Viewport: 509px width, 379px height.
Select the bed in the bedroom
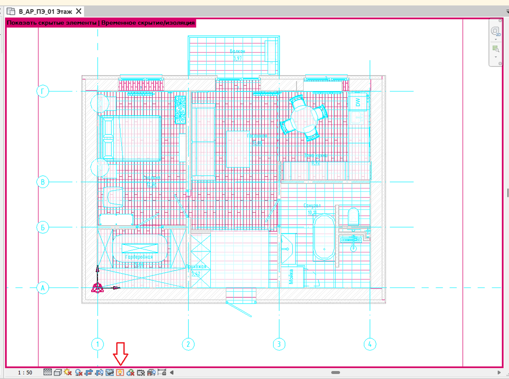click(x=131, y=138)
